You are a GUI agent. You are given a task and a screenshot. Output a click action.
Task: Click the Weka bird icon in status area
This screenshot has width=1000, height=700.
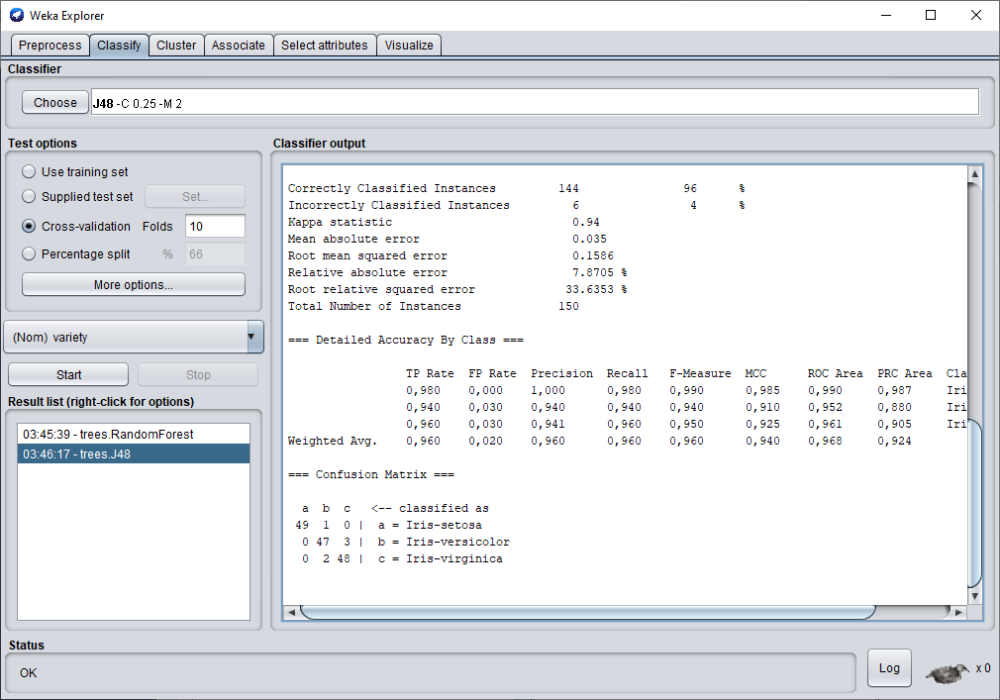[947, 672]
